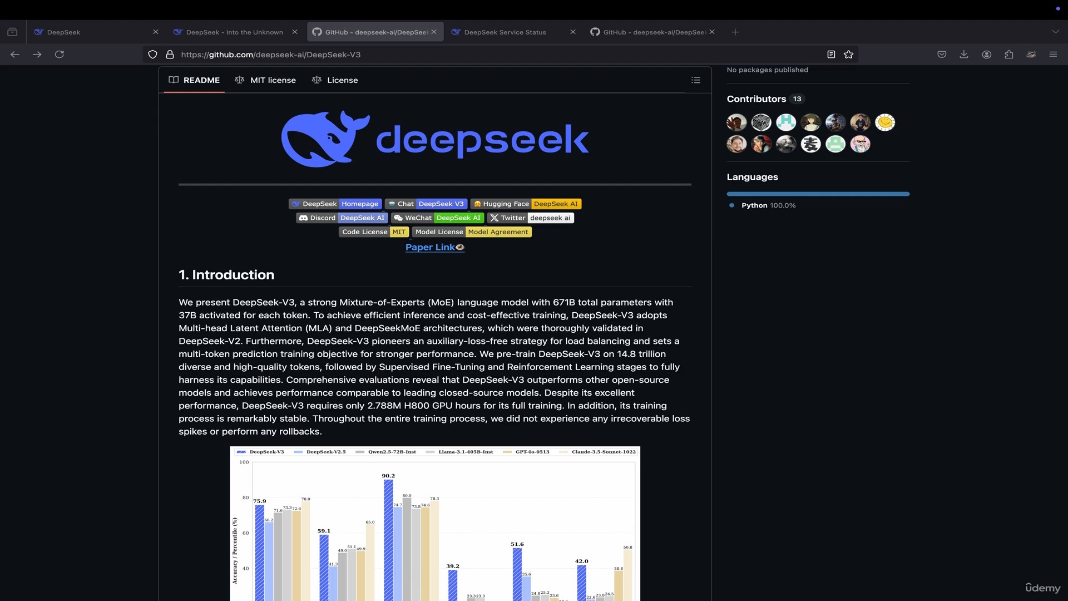Click the teal H contributor avatar
The height and width of the screenshot is (601, 1068).
(x=786, y=122)
